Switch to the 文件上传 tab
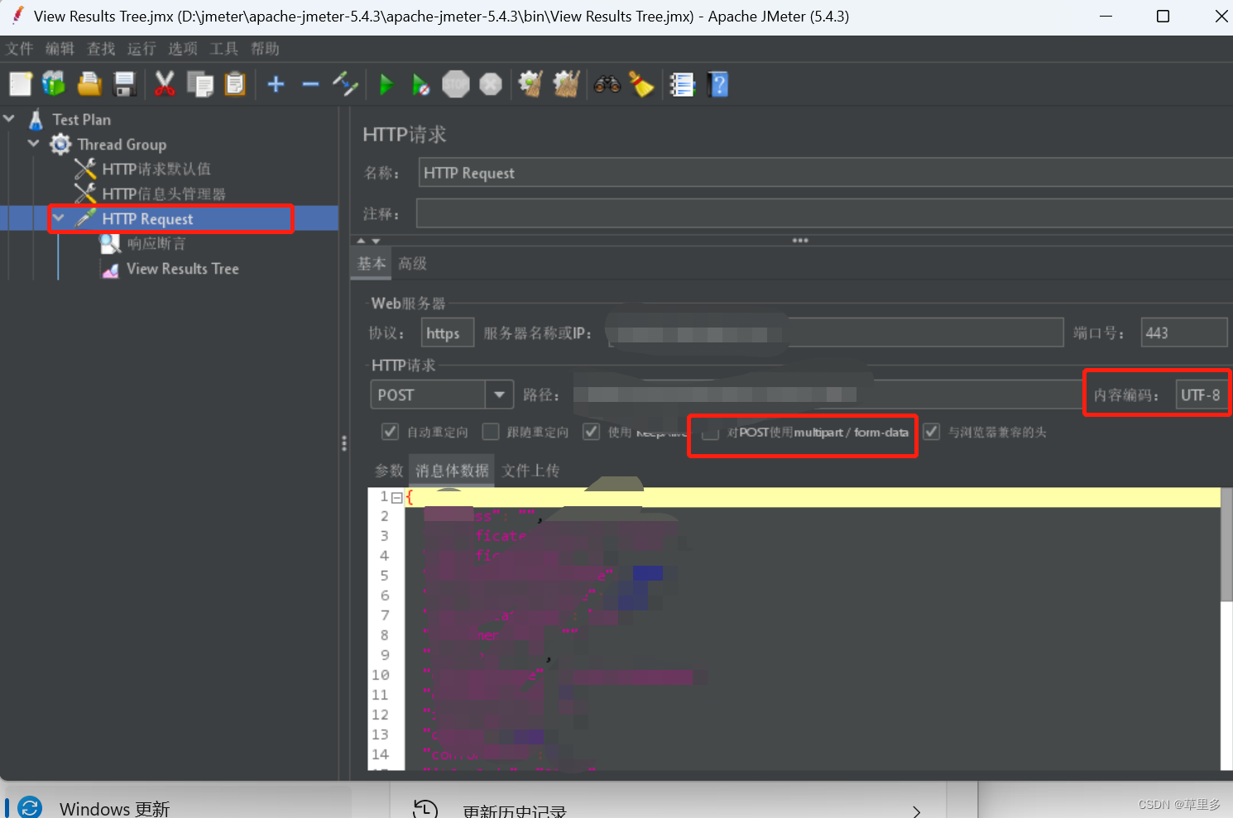1233x818 pixels. pos(530,471)
